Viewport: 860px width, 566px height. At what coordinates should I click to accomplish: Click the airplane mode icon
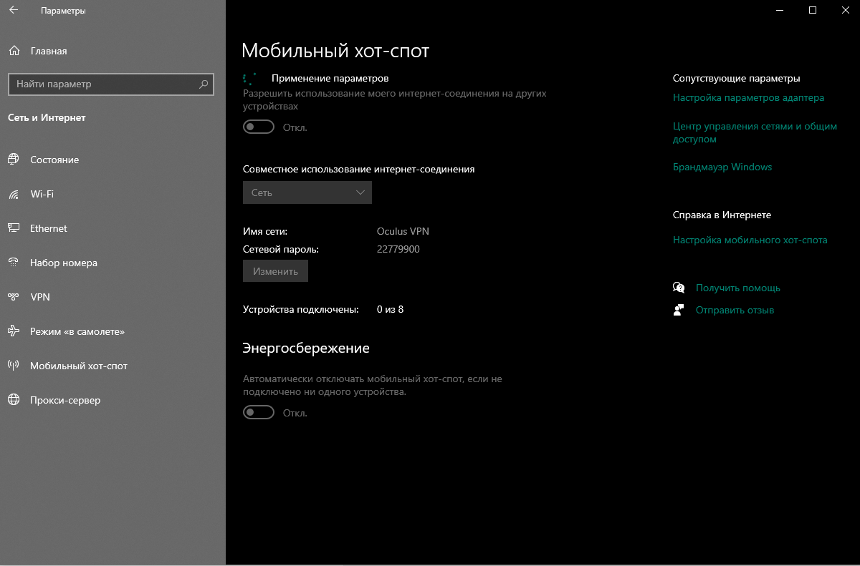pos(14,331)
